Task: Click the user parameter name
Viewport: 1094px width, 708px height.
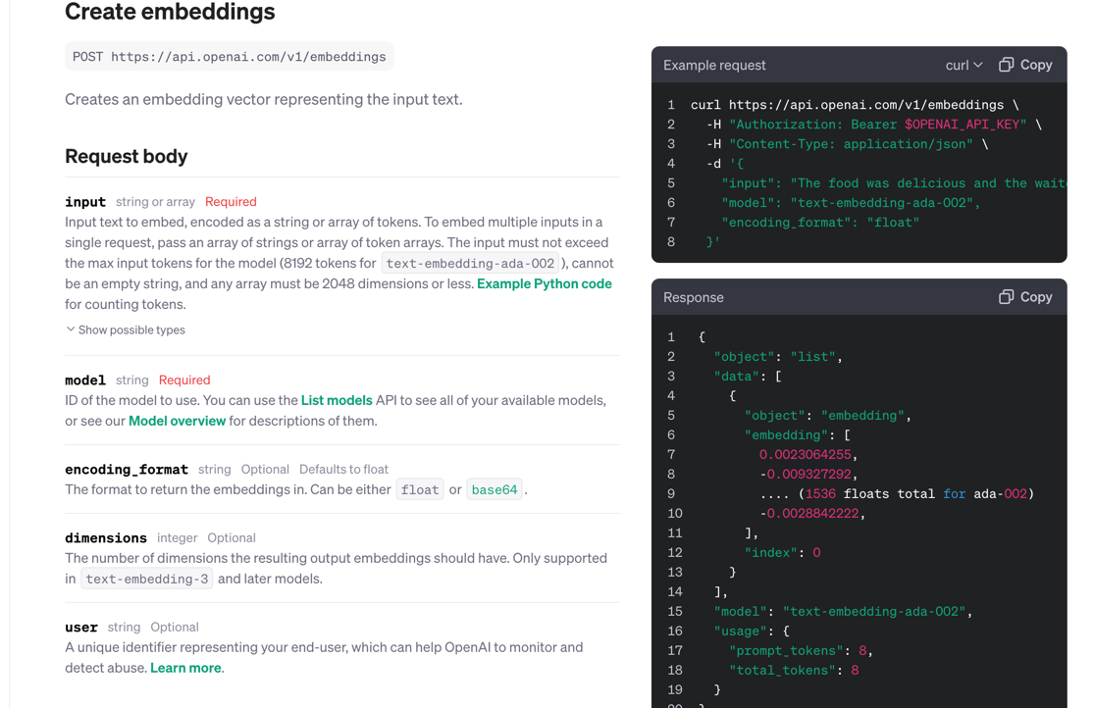Action: click(80, 627)
